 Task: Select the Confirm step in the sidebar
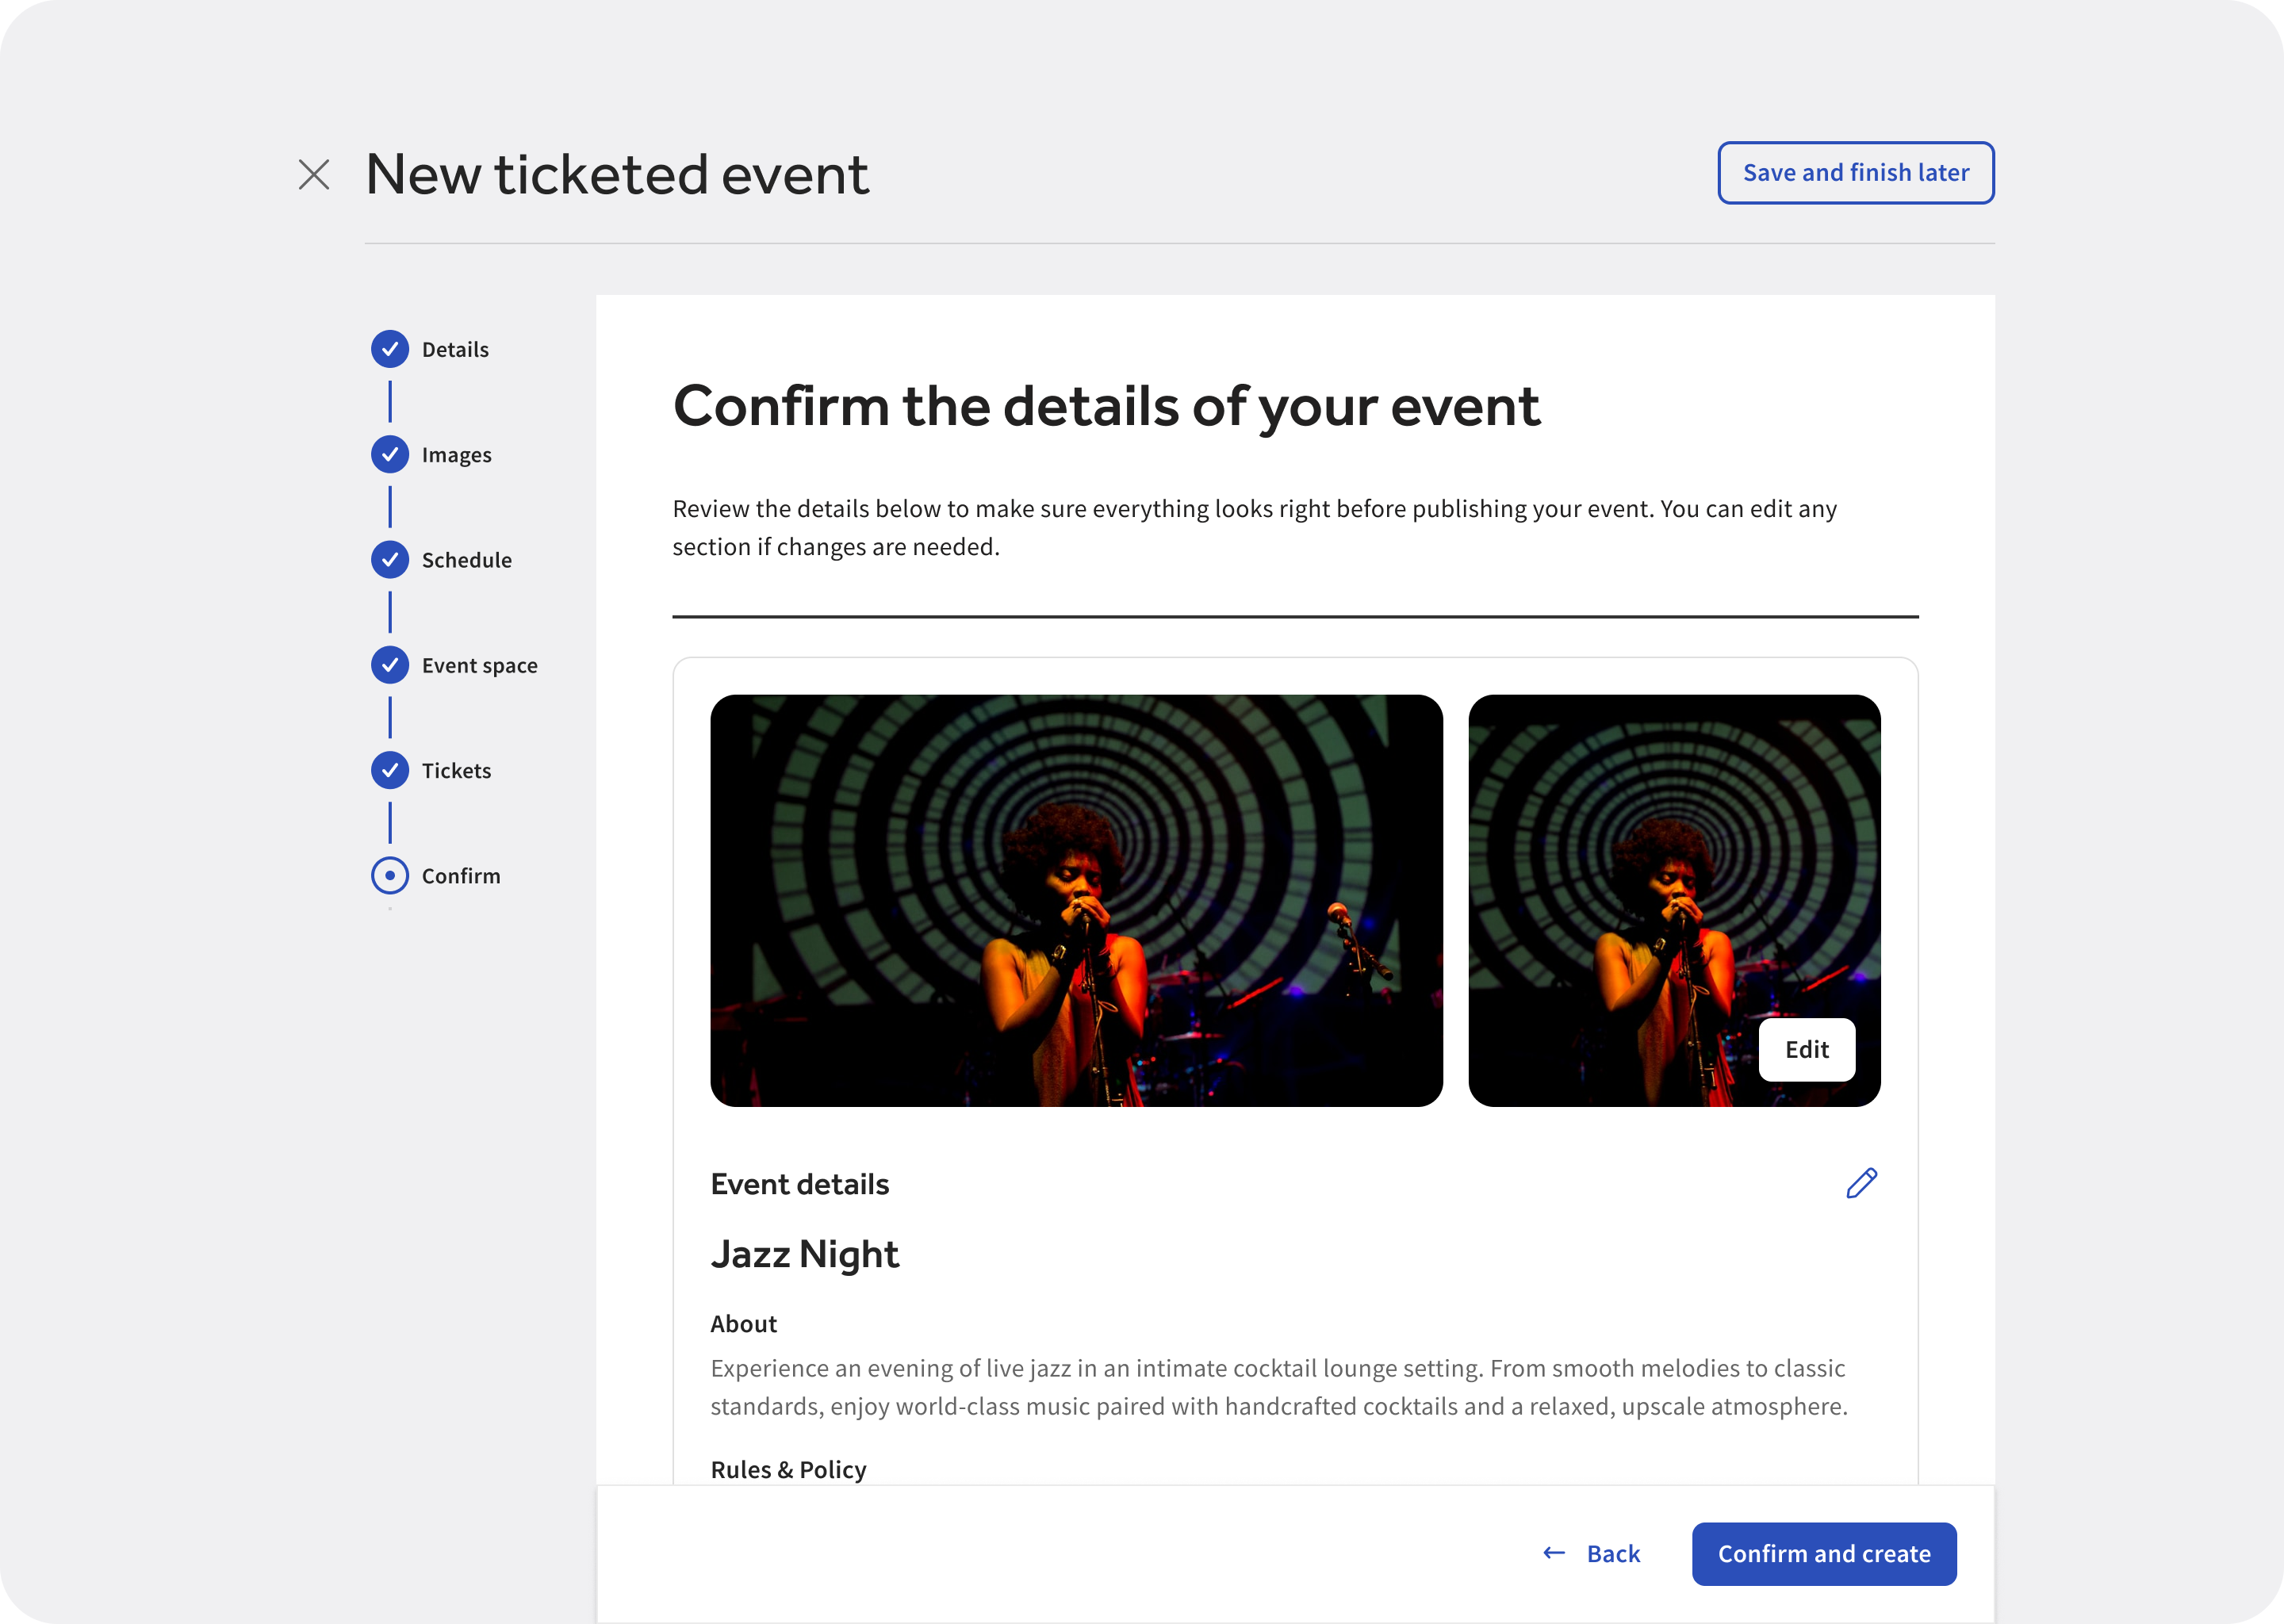click(461, 876)
